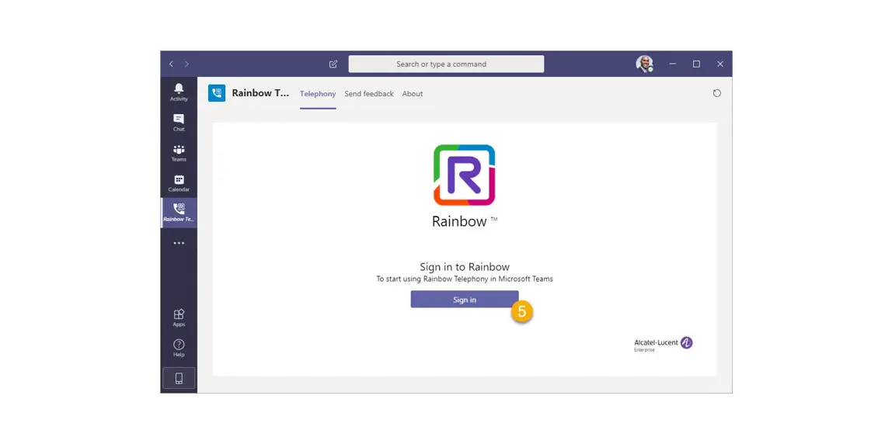The image size is (892, 444).
Task: Open the user profile avatar menu
Action: 645,64
